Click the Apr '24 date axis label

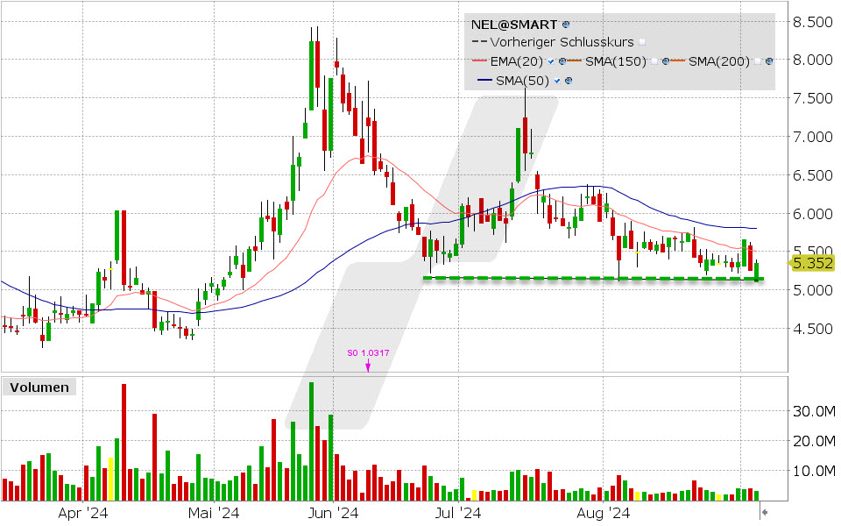(82, 513)
